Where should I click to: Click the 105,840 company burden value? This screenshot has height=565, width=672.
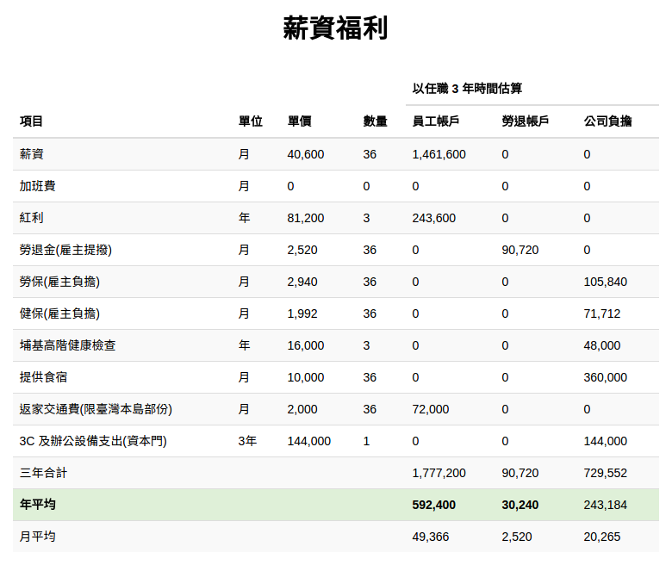coord(605,282)
